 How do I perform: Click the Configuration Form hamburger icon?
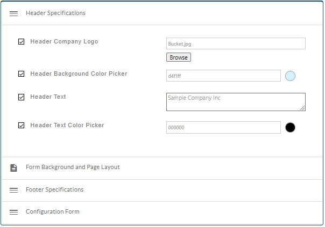pos(13,212)
